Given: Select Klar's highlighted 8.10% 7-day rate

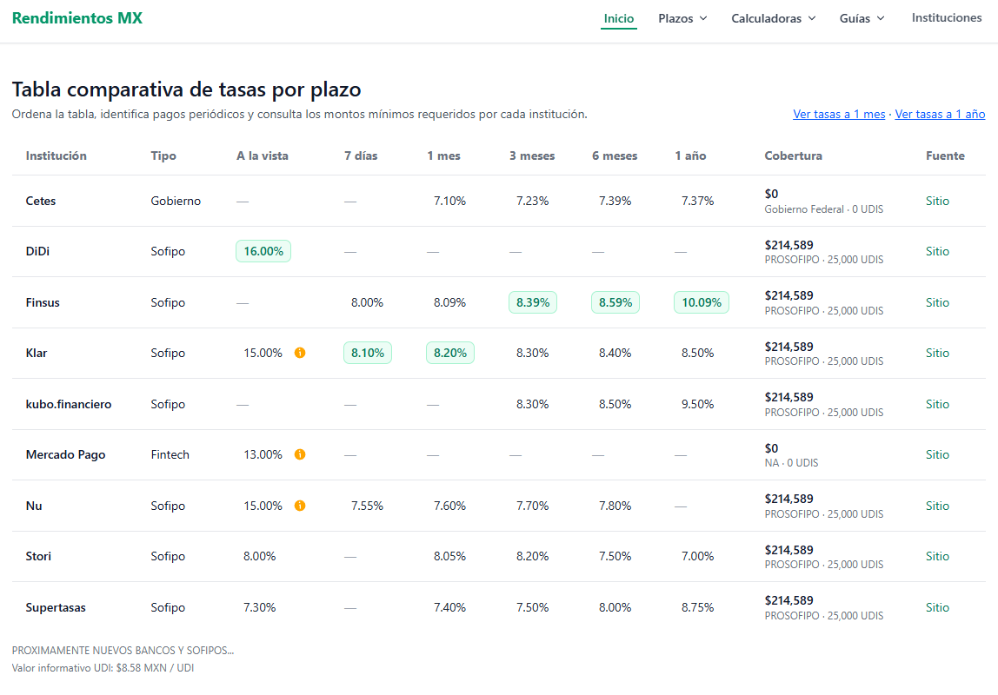Looking at the screenshot, I should coord(368,353).
